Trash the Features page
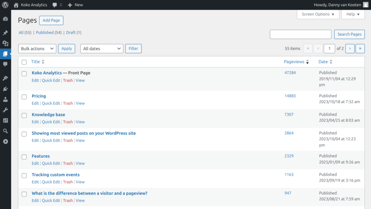The image size is (371, 209). pyautogui.click(x=68, y=163)
